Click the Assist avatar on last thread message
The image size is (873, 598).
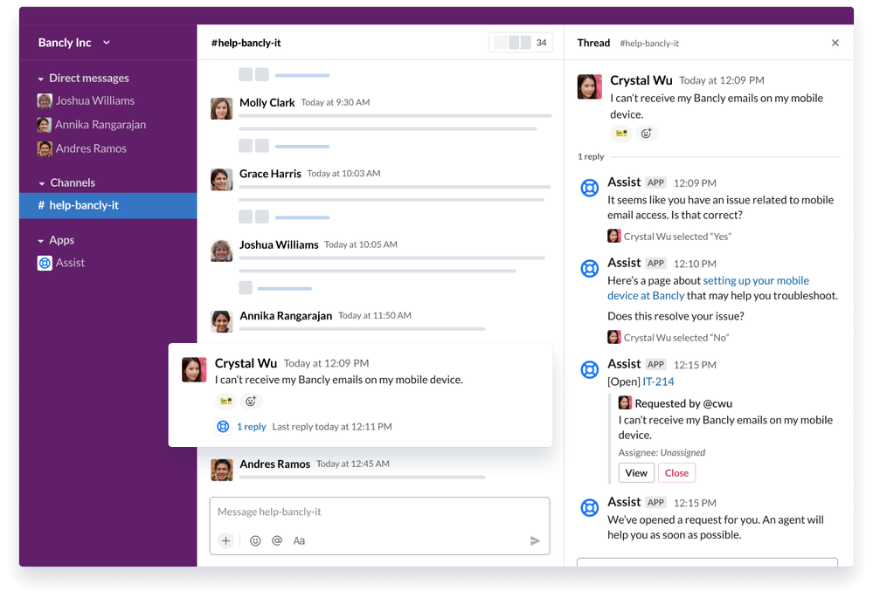pyautogui.click(x=590, y=508)
